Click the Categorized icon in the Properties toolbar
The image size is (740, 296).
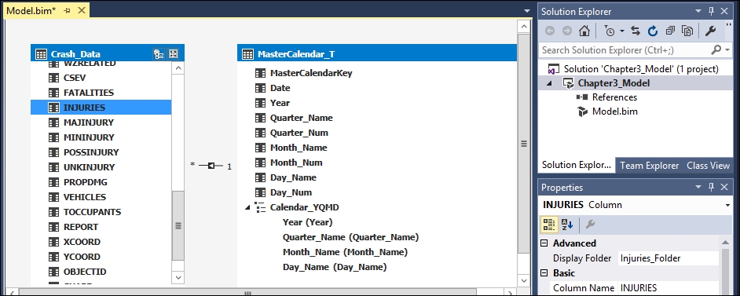point(548,225)
